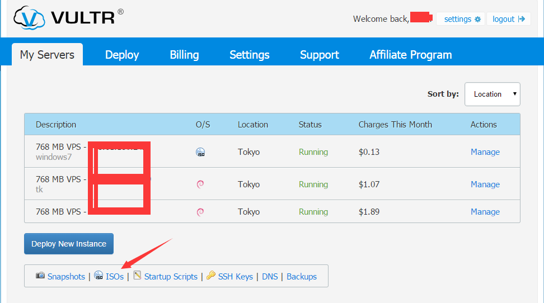
Task: Open the DNS link
Action: (x=269, y=277)
